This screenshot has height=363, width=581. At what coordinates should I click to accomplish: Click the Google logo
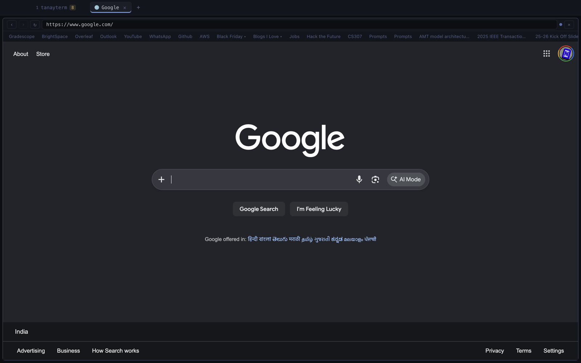click(x=290, y=140)
